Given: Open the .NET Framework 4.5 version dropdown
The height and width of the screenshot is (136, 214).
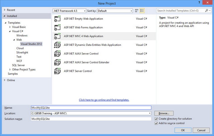Looking at the screenshot, I should pos(69,11).
